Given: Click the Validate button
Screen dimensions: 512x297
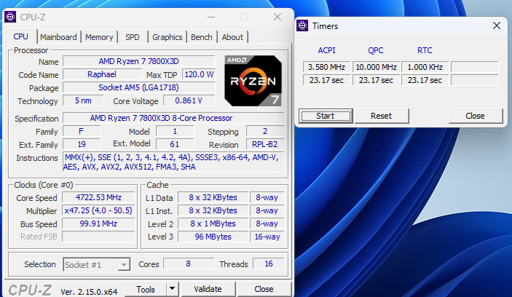Looking at the screenshot, I should click(x=208, y=289).
